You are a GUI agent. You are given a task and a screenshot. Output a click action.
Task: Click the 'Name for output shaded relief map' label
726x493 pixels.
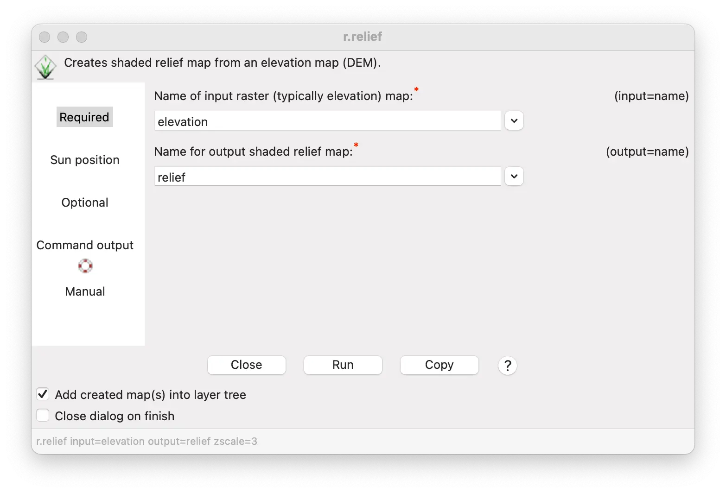click(254, 152)
